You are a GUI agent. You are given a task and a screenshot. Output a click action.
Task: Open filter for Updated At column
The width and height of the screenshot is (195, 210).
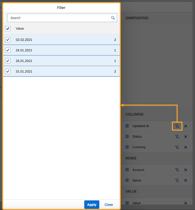tap(177, 126)
